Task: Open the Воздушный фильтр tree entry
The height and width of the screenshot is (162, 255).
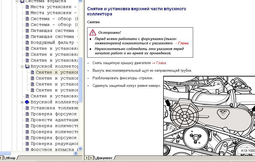Action: click(x=54, y=43)
